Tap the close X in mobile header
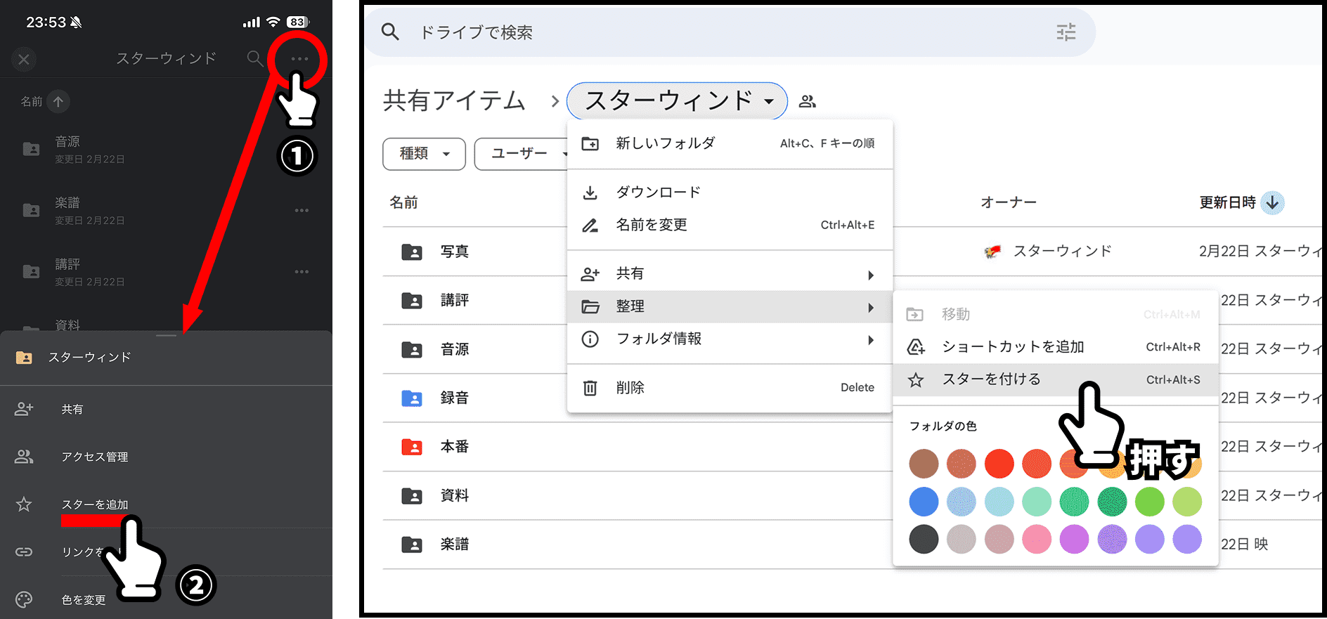This screenshot has width=1327, height=619. 24,60
